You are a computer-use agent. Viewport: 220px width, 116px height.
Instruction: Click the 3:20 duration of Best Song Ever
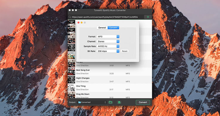[x=112, y=73]
